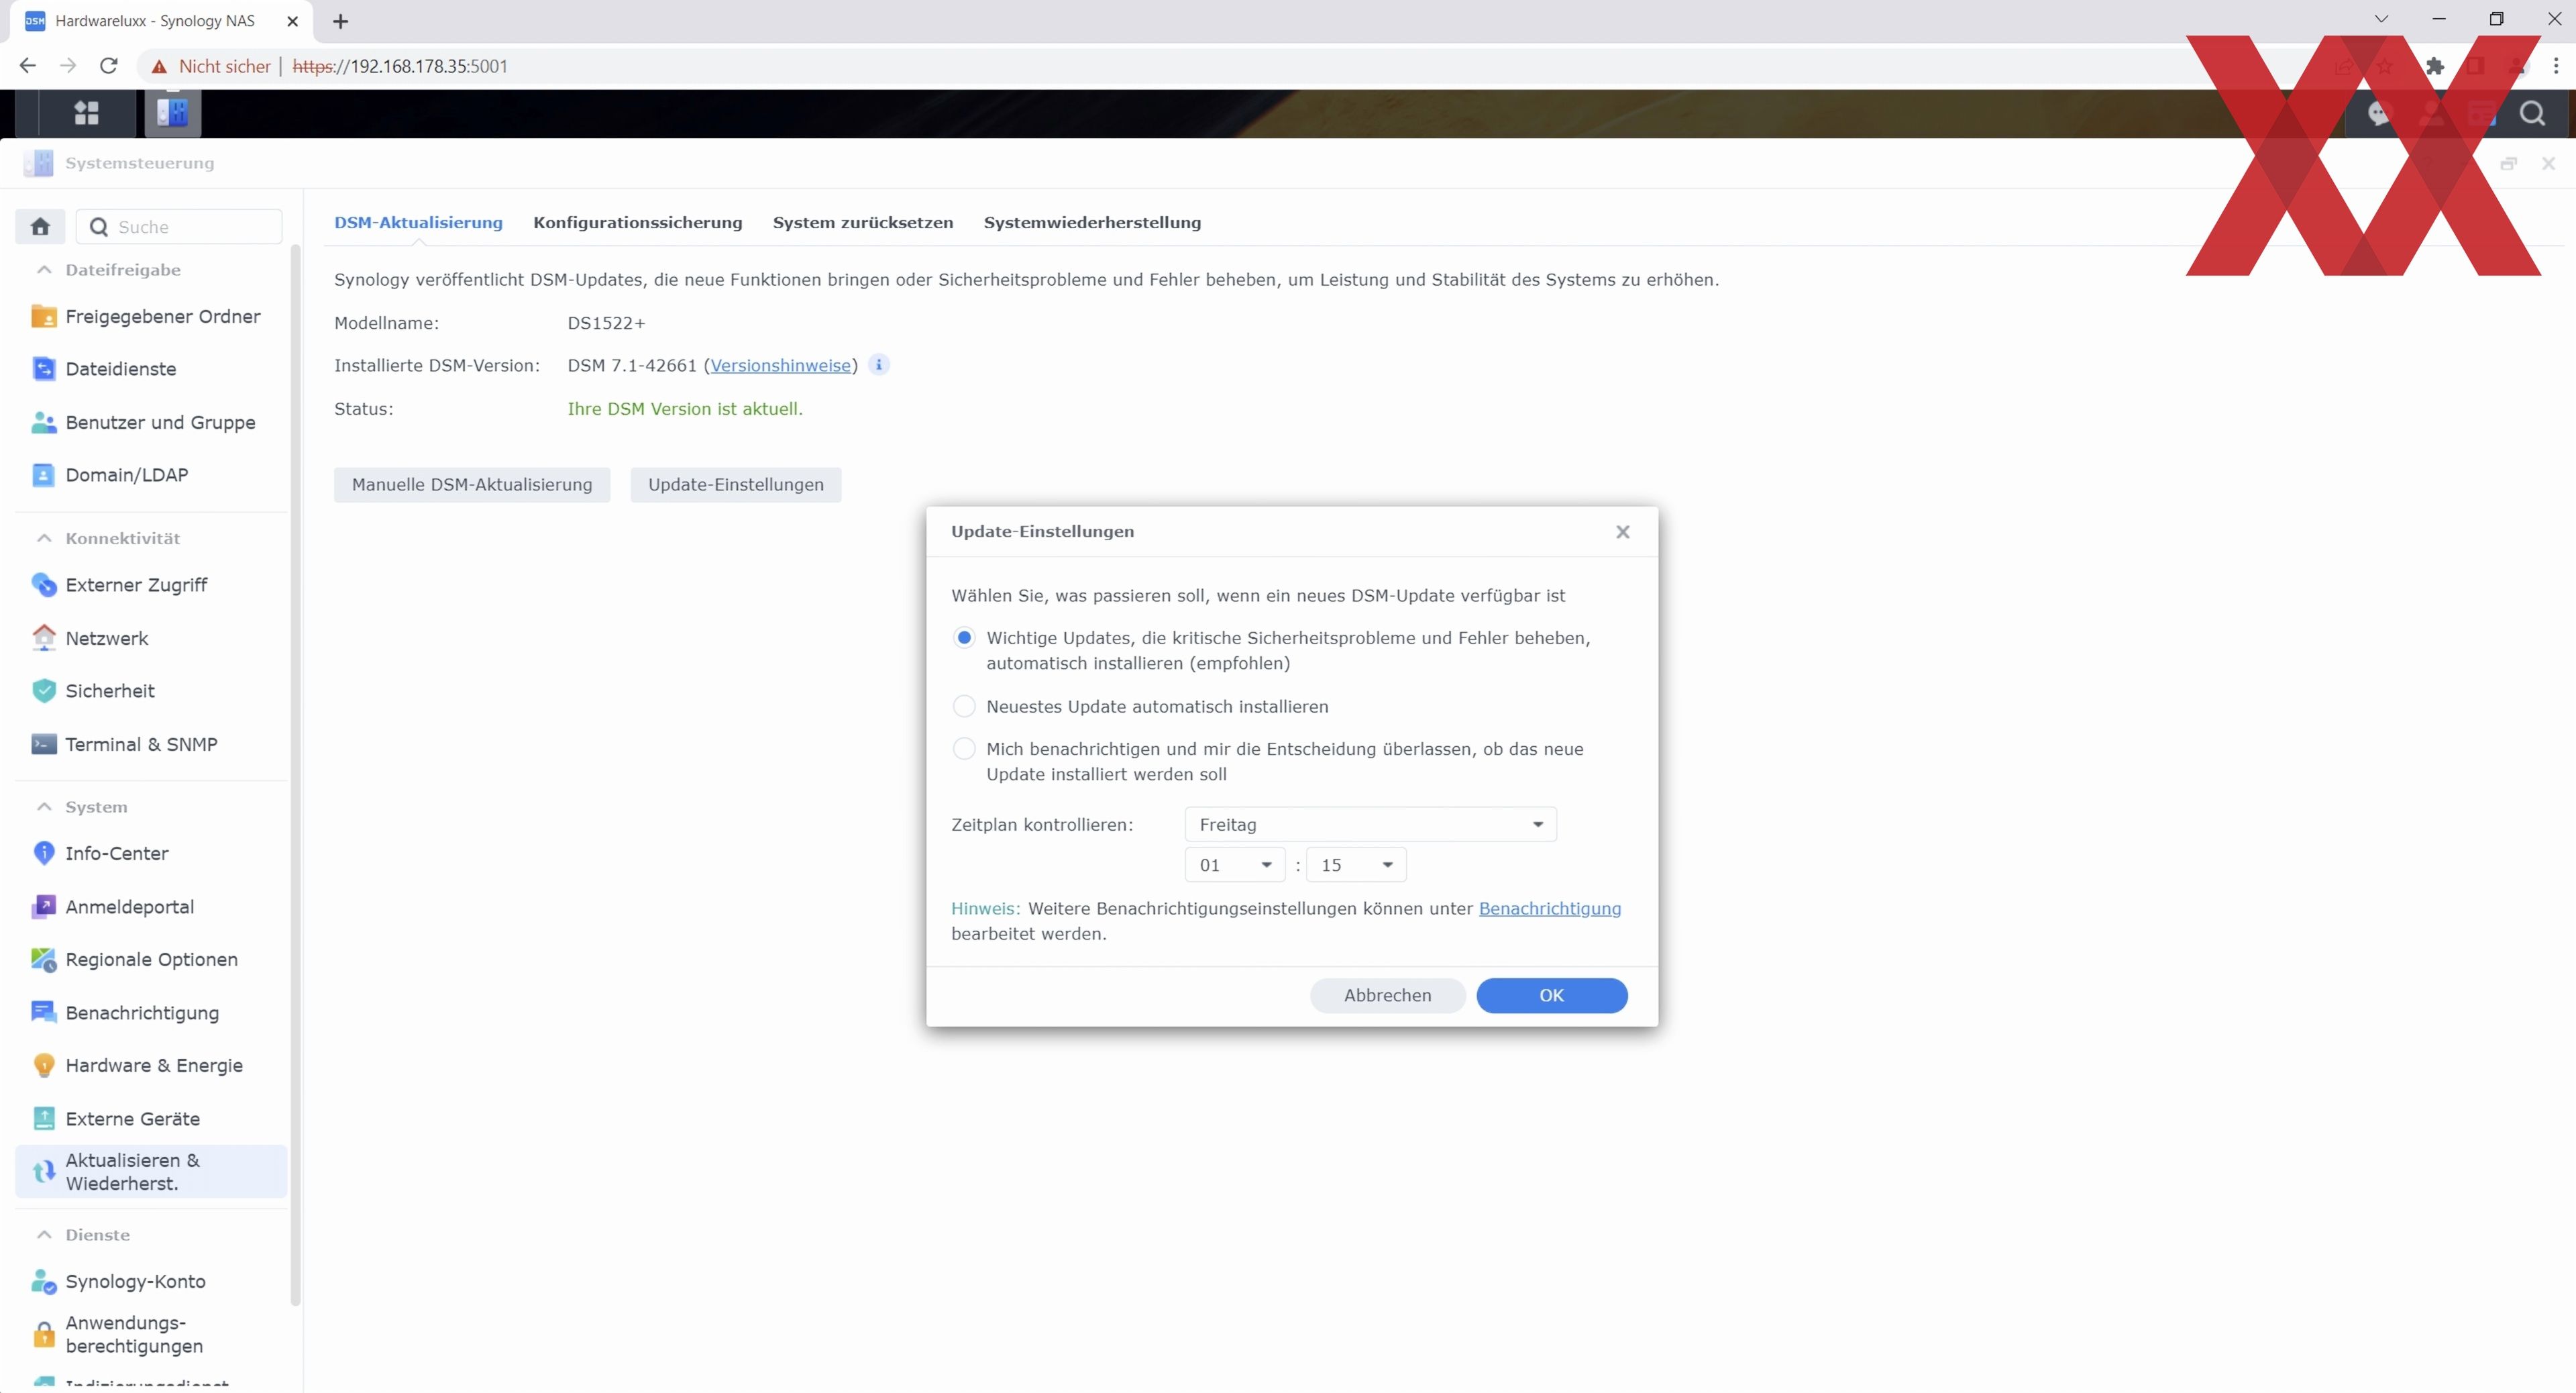Select 'Wichtige Updates automatisch installieren' radio
The width and height of the screenshot is (2576, 1393).
964,638
